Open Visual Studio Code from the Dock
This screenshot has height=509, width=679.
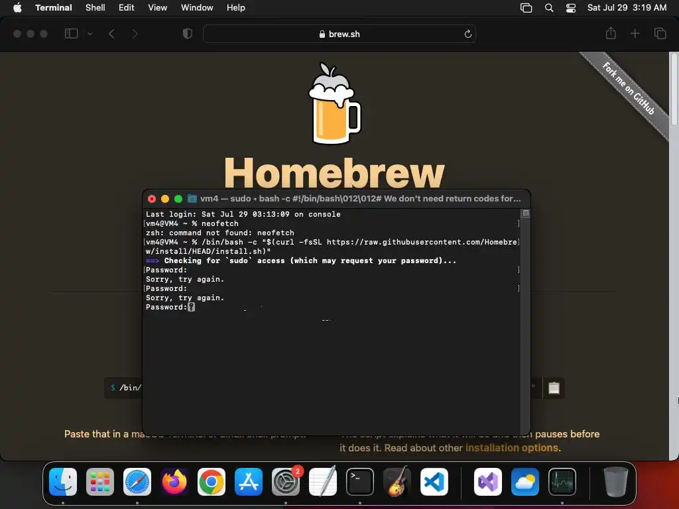[x=434, y=482]
